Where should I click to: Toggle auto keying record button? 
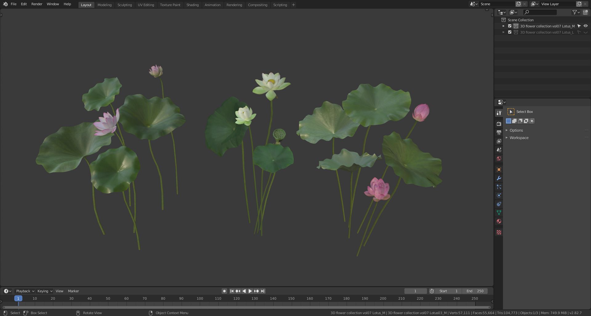coord(224,291)
